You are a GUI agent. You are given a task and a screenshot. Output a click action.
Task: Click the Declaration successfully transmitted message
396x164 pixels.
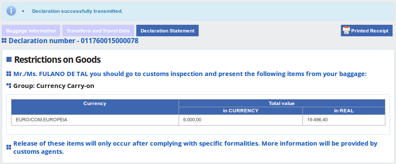(x=77, y=11)
